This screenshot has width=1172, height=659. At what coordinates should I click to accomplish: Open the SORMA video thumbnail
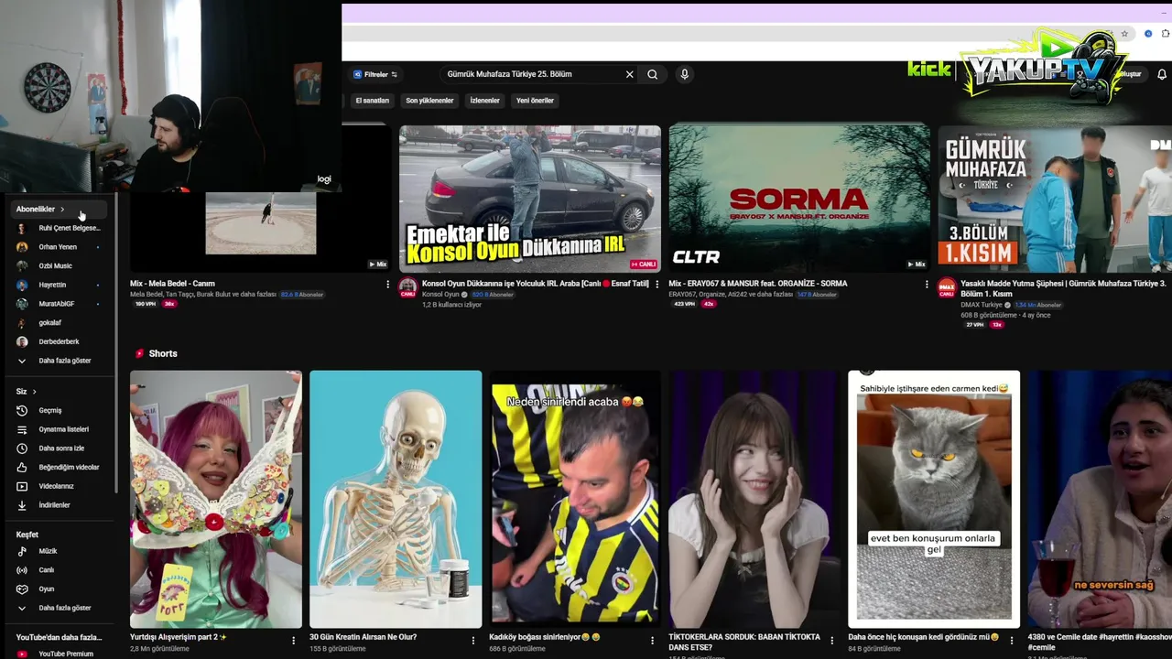point(799,199)
